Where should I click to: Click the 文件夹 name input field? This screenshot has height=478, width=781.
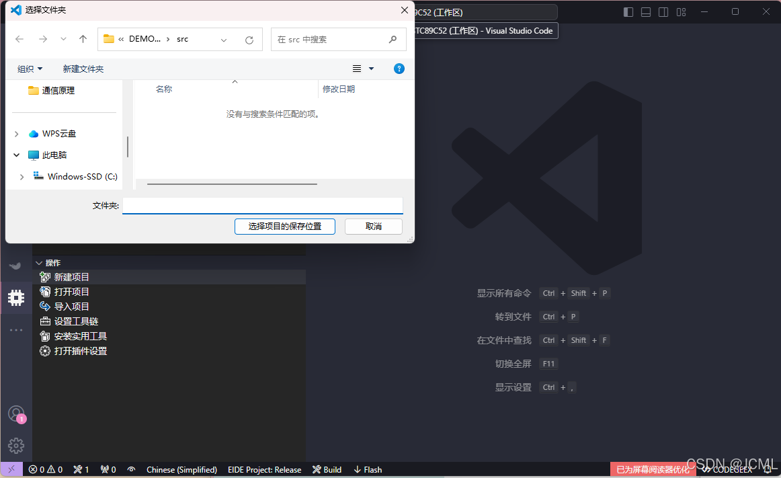tap(263, 205)
